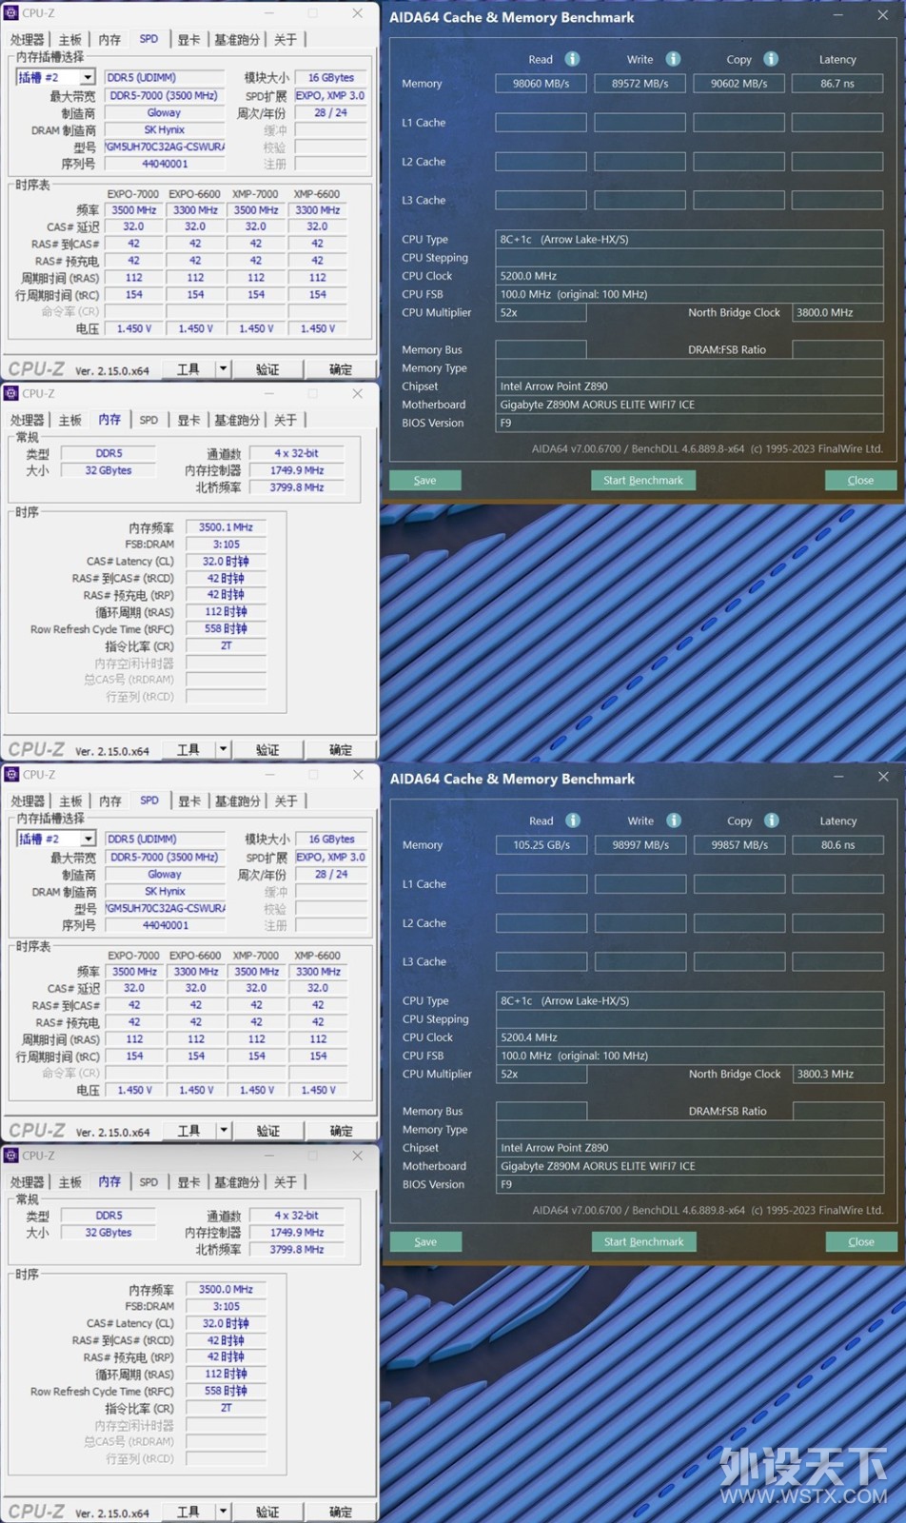Click Copy info icon in AIDA64 window showing 99857 MB/s
Screen dimensions: 906x1523
772,821
